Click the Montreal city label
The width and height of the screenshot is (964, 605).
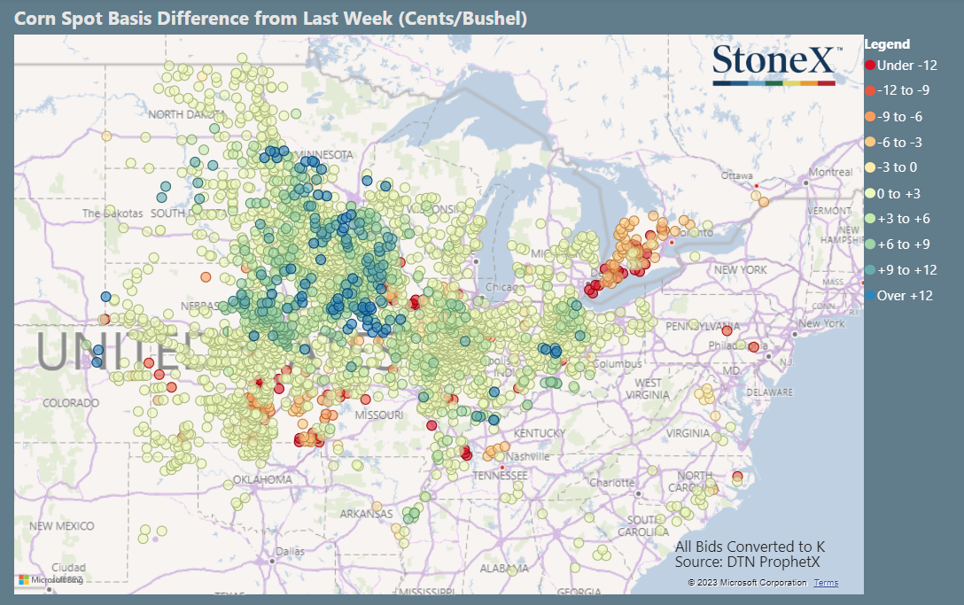coord(830,172)
